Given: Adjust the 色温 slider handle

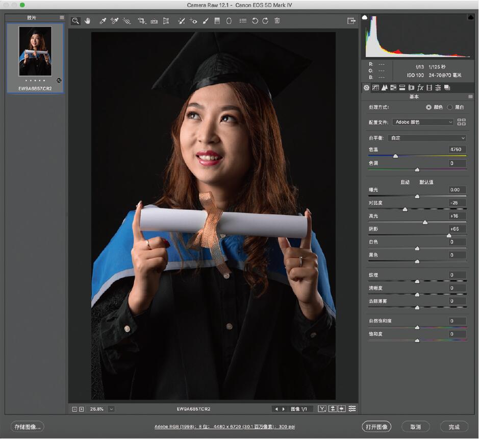Looking at the screenshot, I should (396, 156).
